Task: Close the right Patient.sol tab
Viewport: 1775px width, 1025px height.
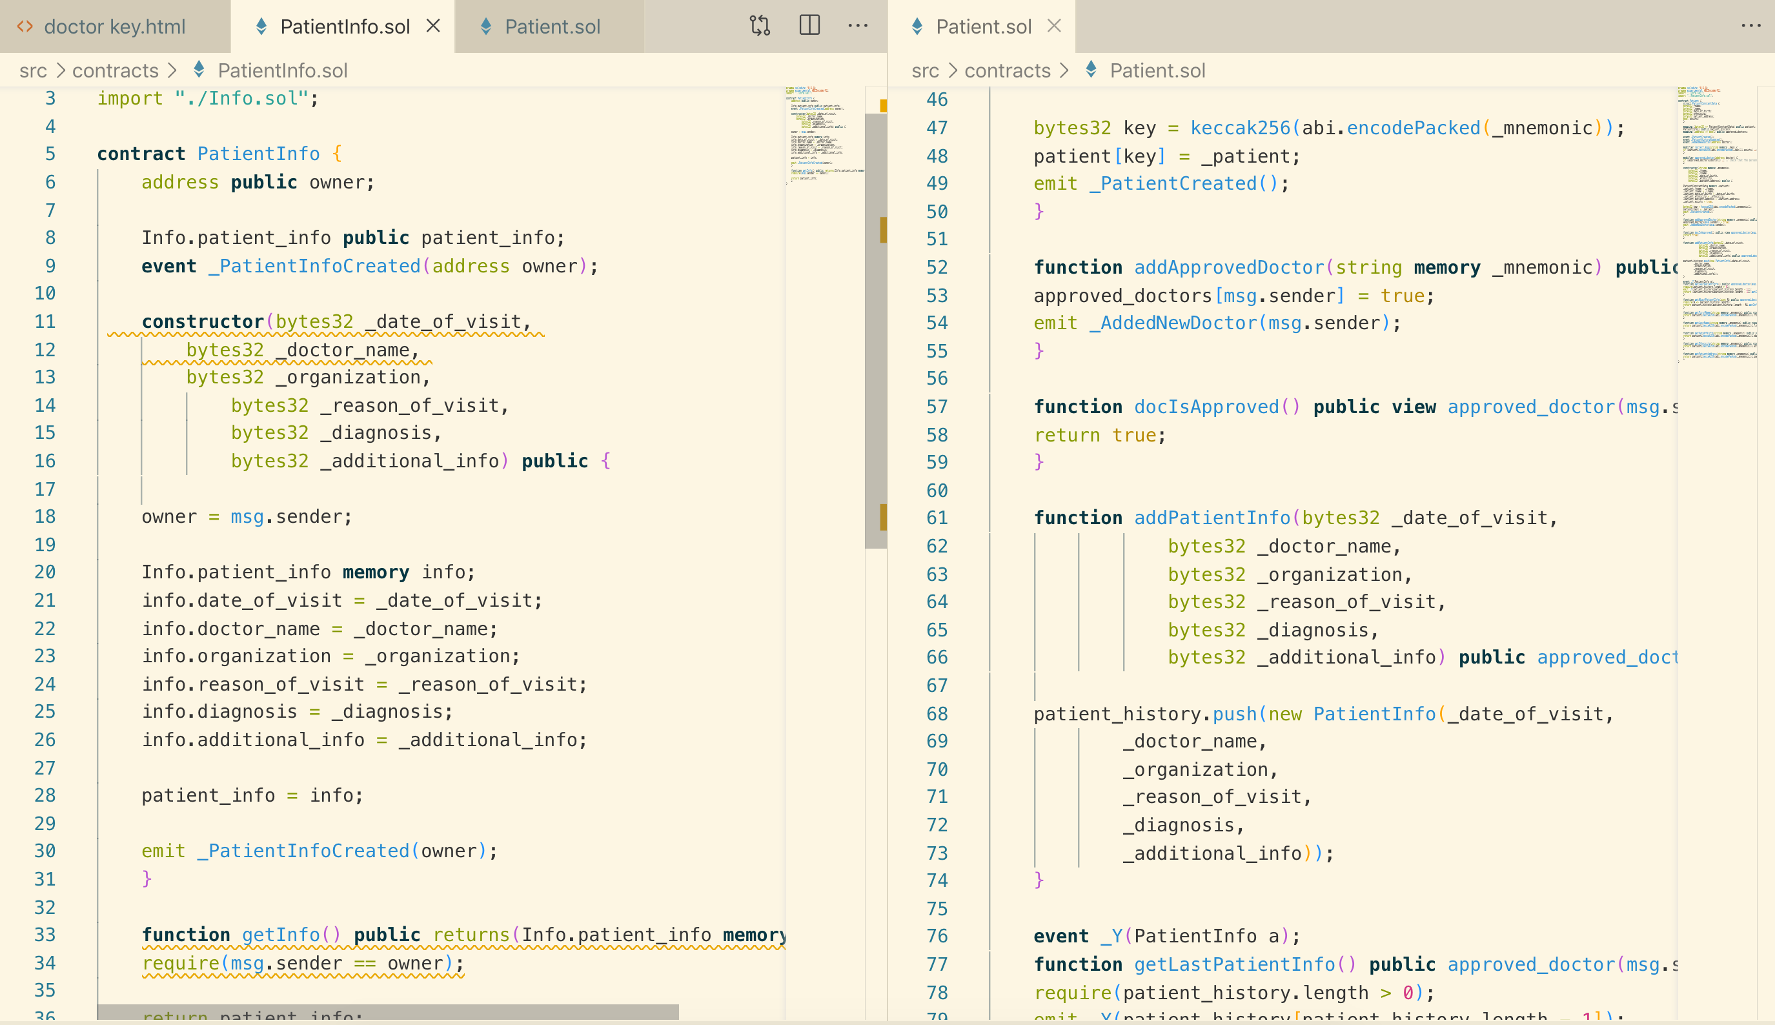Action: pos(1053,26)
